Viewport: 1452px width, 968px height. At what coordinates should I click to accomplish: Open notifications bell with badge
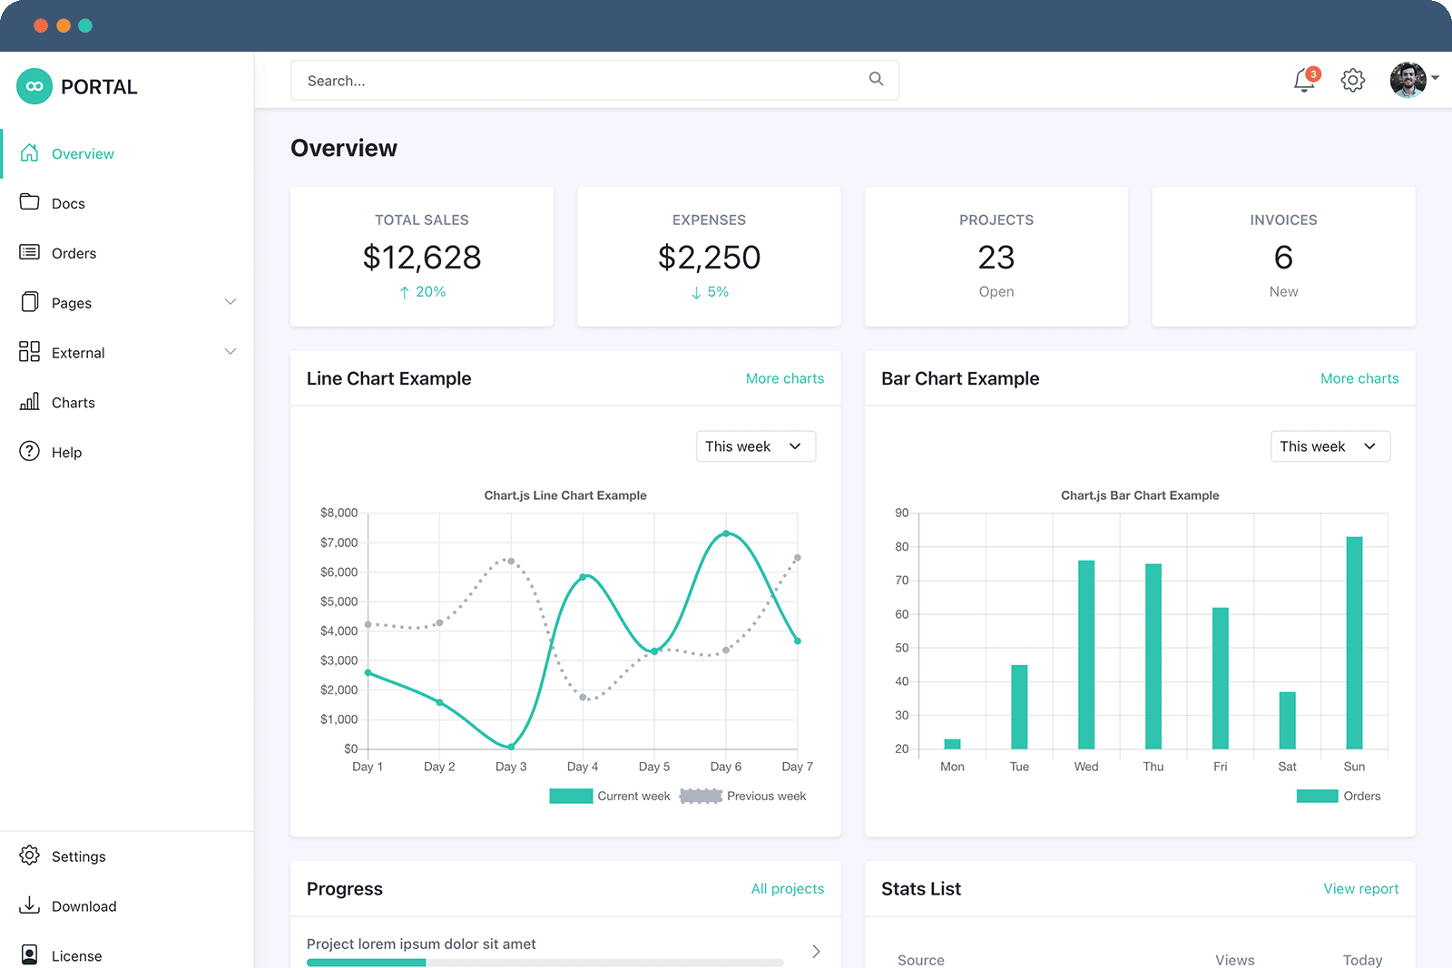[1305, 80]
